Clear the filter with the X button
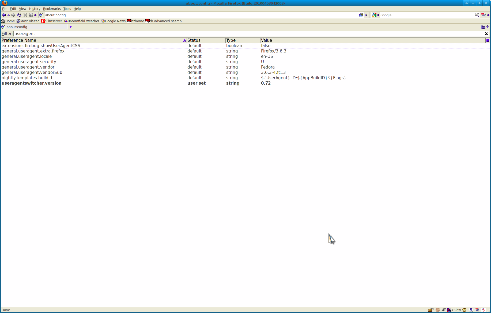Image resolution: width=491 pixels, height=313 pixels. pos(486,33)
